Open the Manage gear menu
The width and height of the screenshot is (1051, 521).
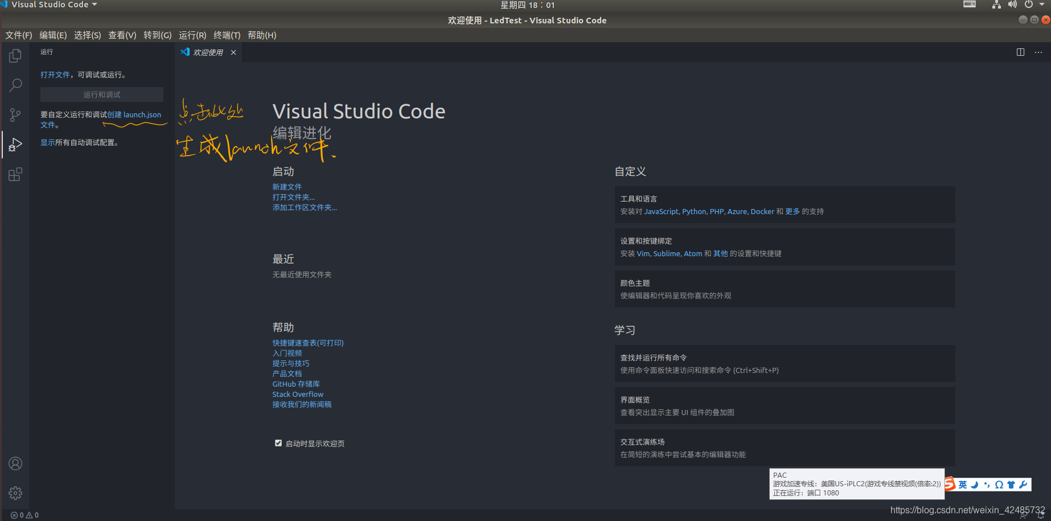pyautogui.click(x=15, y=493)
